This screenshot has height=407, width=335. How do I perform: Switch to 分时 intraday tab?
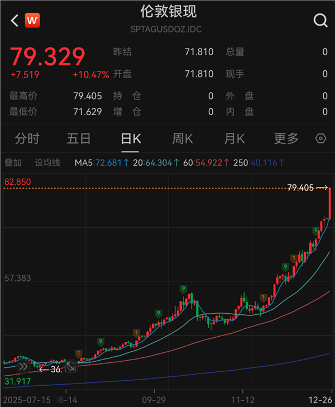[x=27, y=138]
